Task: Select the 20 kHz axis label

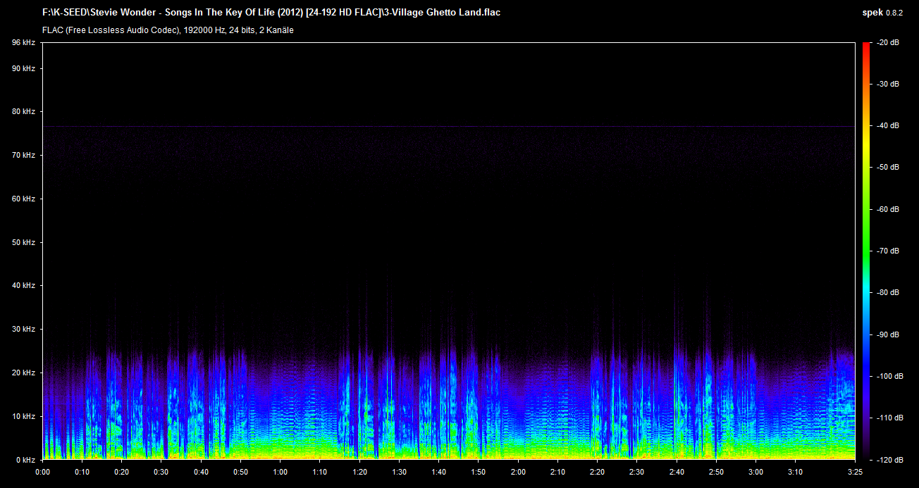Action: click(x=23, y=373)
